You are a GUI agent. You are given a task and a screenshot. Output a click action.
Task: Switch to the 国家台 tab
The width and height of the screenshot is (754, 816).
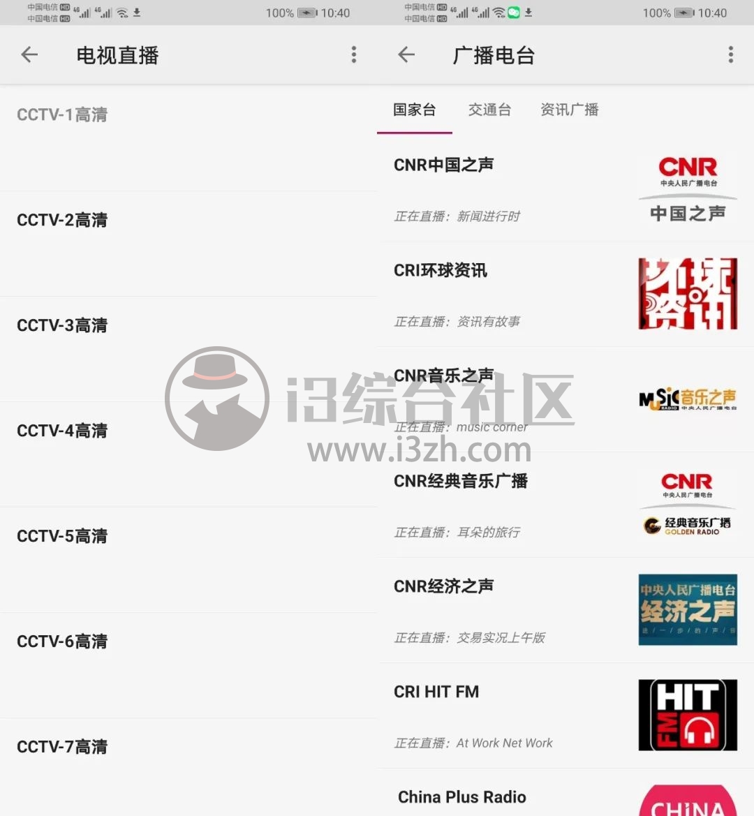(414, 110)
